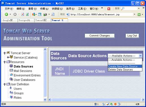The height and width of the screenshot is (107, 146).
Task: Open the 查看(V) menu
Action: point(33,9)
